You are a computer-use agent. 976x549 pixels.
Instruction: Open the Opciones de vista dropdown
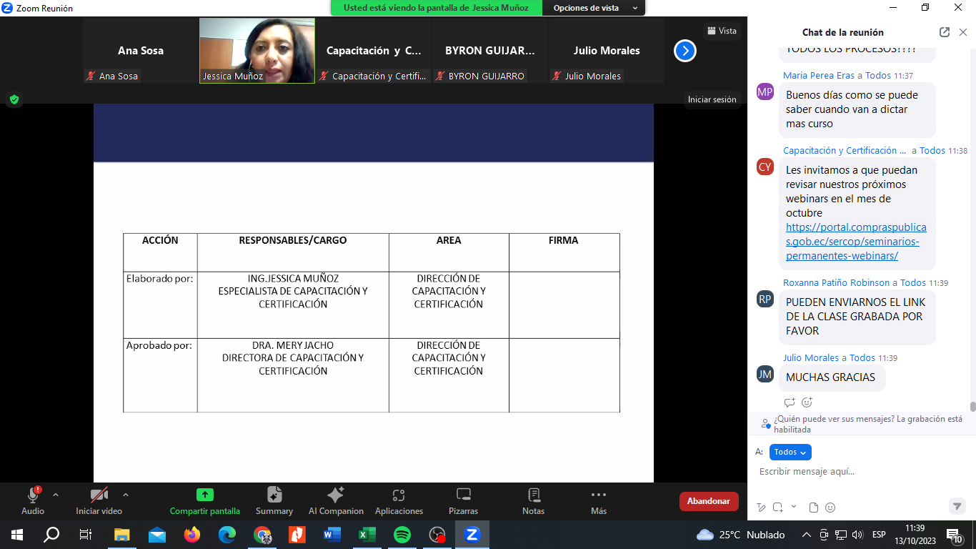(593, 8)
